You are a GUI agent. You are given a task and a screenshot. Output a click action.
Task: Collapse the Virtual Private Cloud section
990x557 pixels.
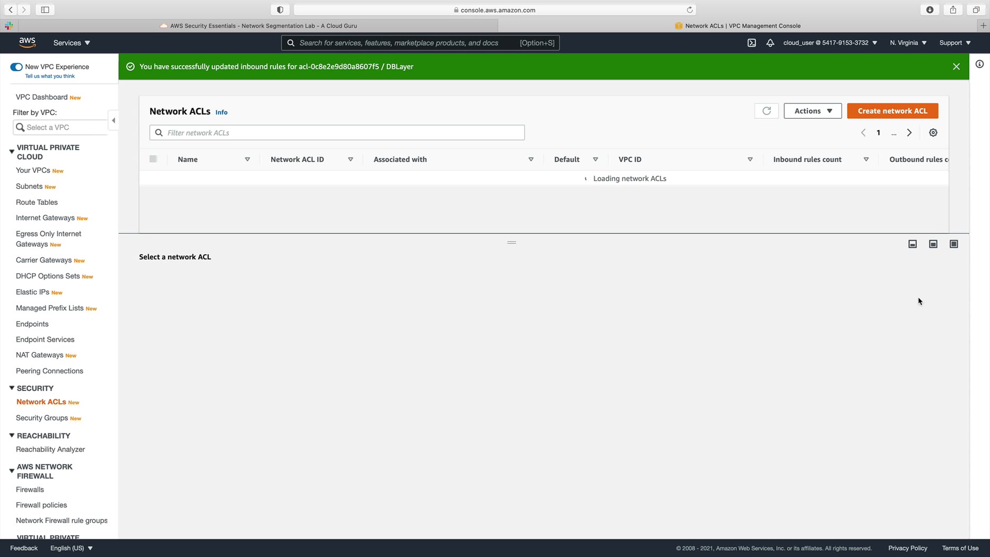coord(12,152)
